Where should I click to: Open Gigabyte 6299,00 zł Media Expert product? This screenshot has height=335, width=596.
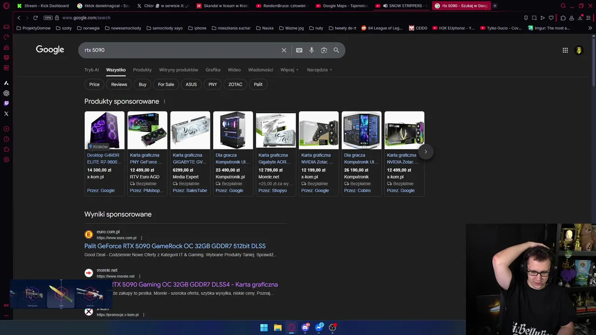tap(190, 154)
